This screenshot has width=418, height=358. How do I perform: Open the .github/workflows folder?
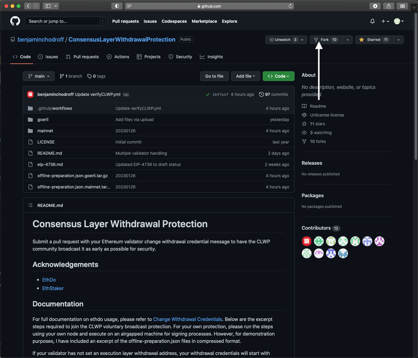pyautogui.click(x=55, y=108)
